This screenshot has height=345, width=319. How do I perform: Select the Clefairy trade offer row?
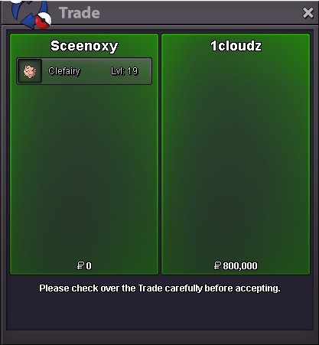pyautogui.click(x=84, y=71)
